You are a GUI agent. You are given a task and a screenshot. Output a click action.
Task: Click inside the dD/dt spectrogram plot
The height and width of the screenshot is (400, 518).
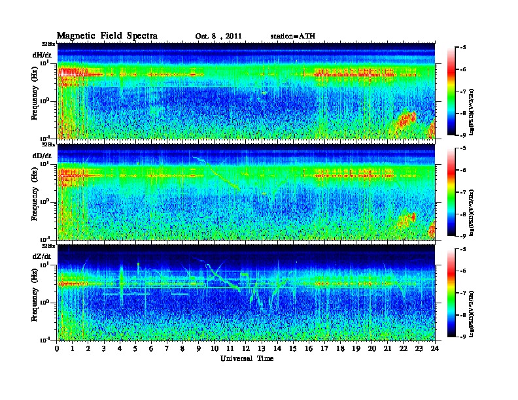point(247,192)
